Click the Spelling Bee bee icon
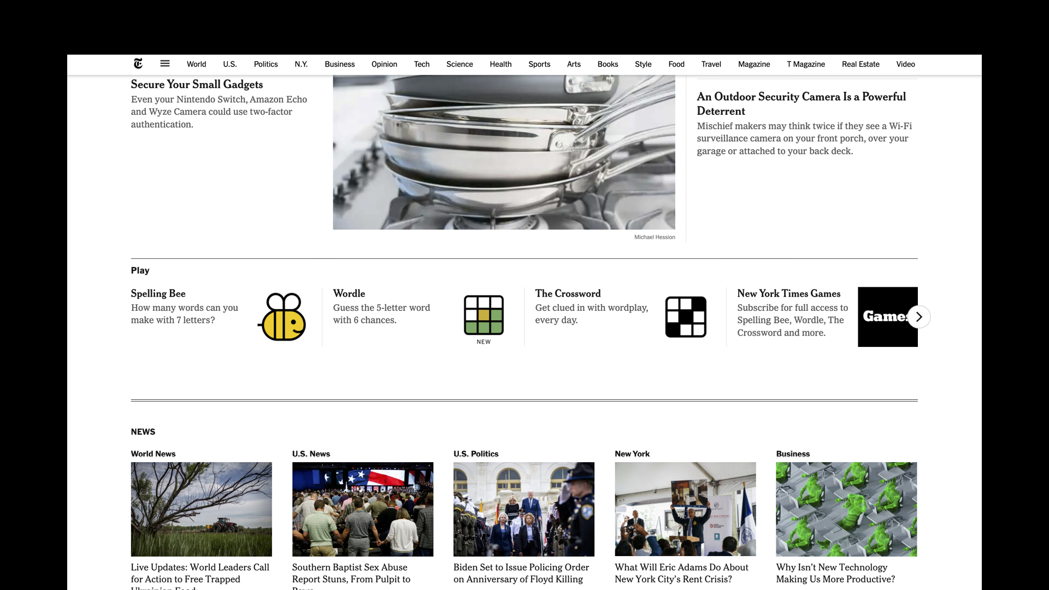Image resolution: width=1049 pixels, height=590 pixels. pyautogui.click(x=282, y=317)
